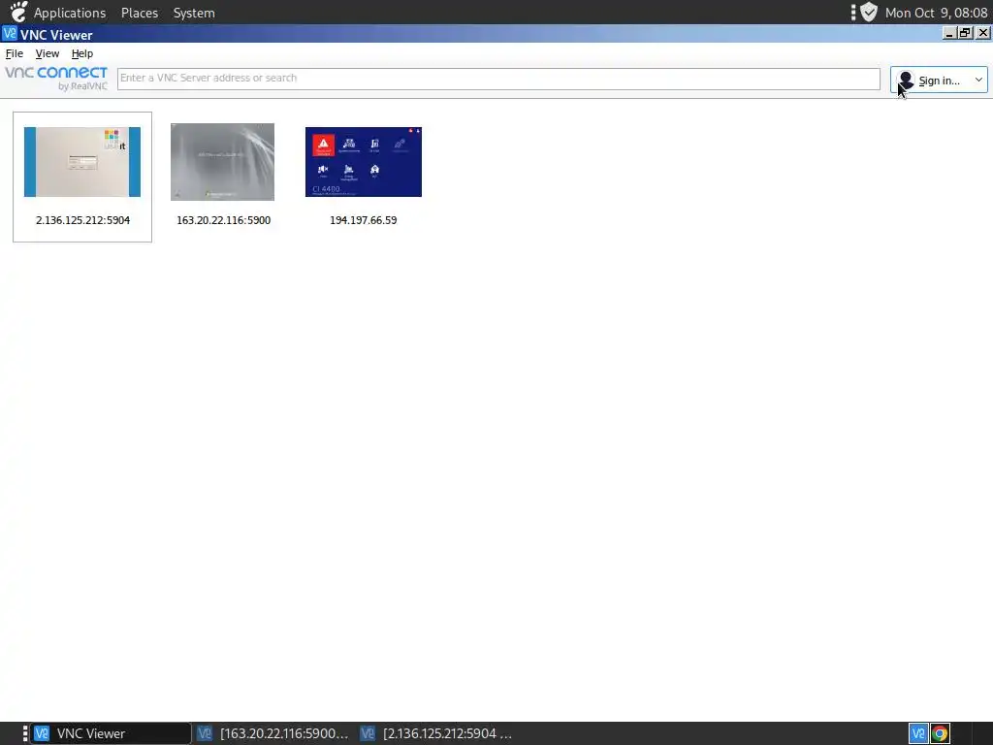Expand the Sign in dropdown arrow
993x745 pixels.
point(978,80)
